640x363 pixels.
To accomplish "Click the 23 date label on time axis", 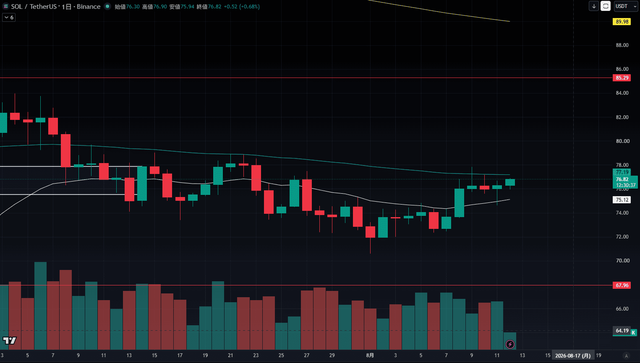I will tap(256, 355).
